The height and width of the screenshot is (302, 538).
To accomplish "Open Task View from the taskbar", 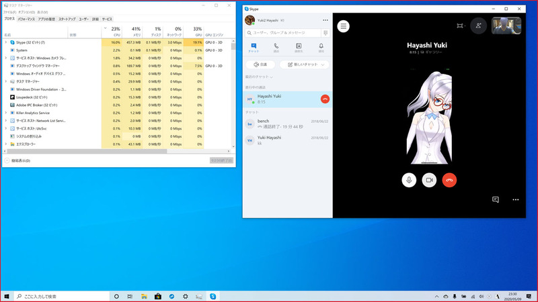I will 130,296.
